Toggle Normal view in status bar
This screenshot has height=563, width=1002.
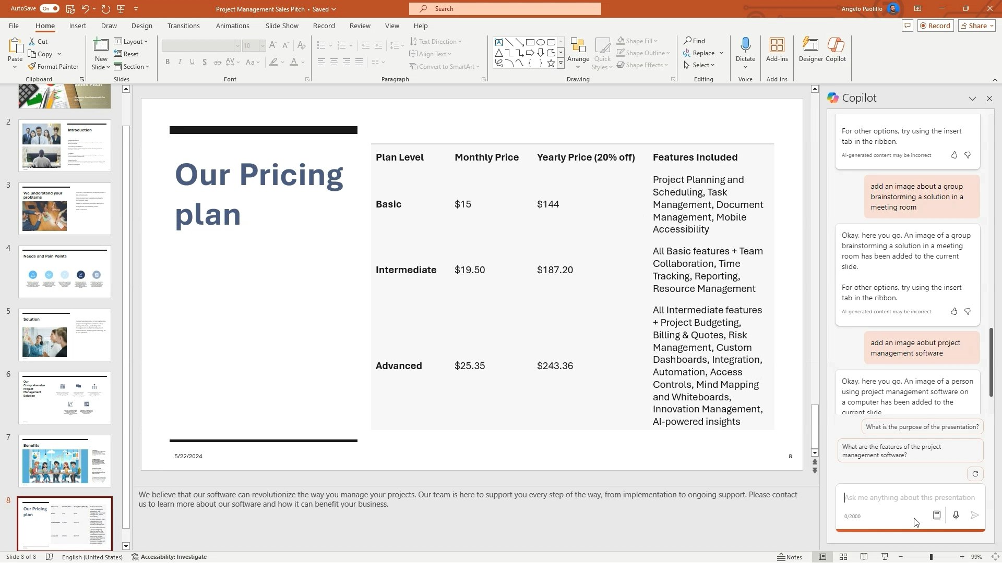pos(822,557)
